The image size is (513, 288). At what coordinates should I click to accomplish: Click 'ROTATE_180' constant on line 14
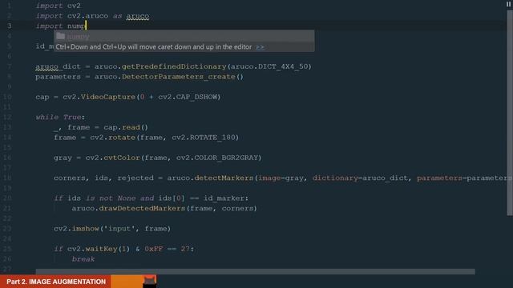[212, 138]
